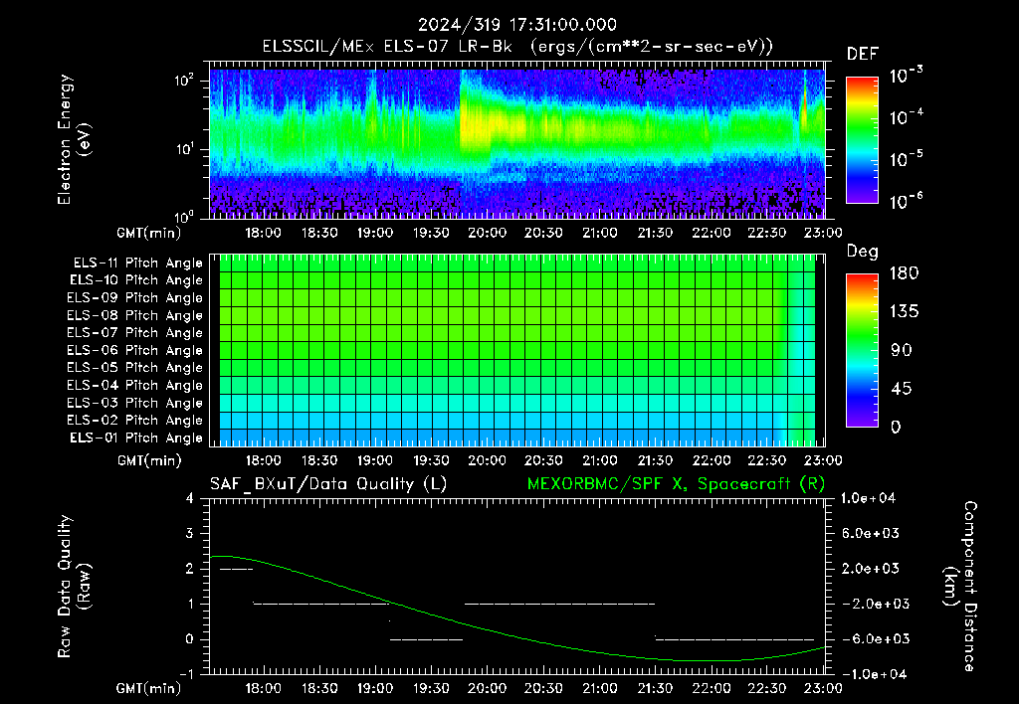Click the DEF colorbar label
The height and width of the screenshot is (704, 1019).
point(863,55)
